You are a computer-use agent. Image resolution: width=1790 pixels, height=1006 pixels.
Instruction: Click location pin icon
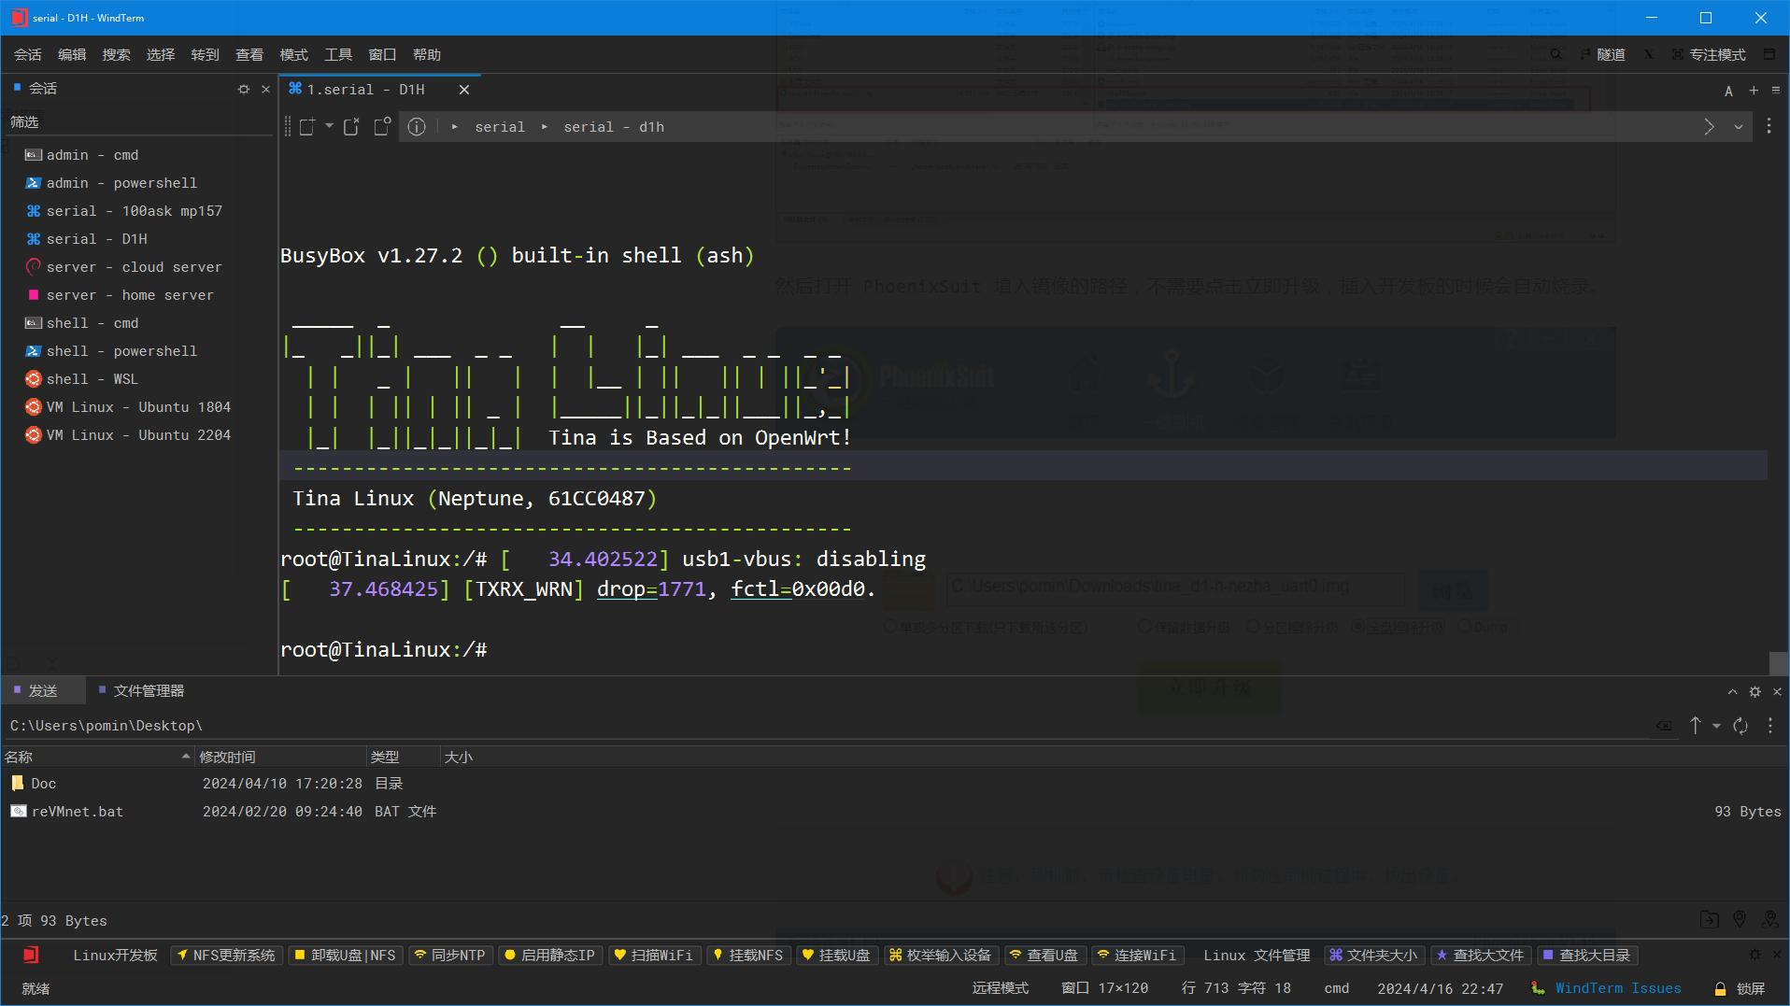click(1740, 920)
